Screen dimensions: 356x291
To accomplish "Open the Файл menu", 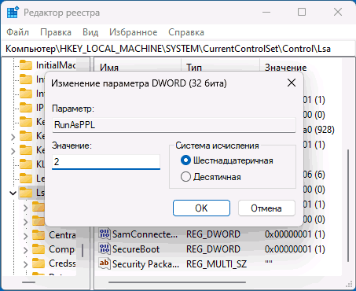I will click(x=18, y=32).
